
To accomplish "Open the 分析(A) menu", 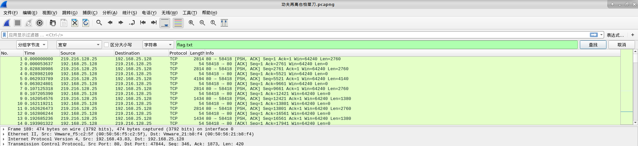I will pyautogui.click(x=110, y=13).
